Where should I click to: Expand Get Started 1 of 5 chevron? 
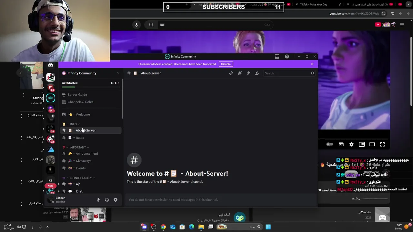(118, 83)
